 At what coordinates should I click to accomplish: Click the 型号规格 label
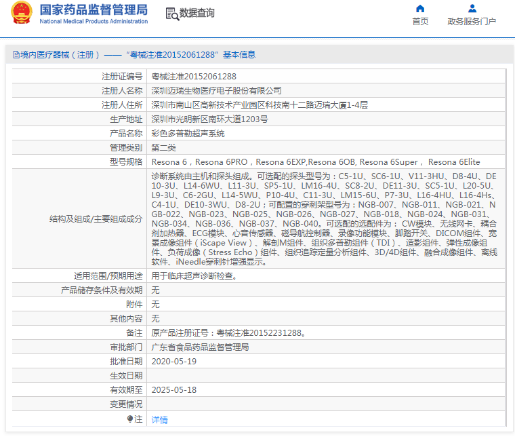126,161
